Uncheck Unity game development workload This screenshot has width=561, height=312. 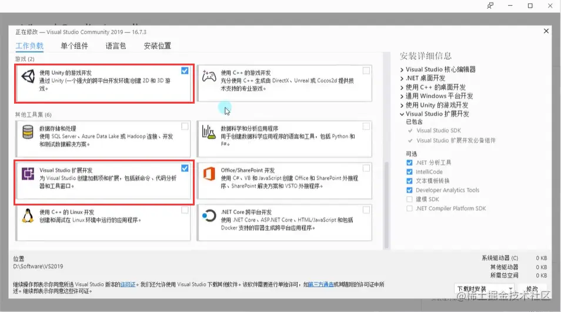pyautogui.click(x=185, y=71)
